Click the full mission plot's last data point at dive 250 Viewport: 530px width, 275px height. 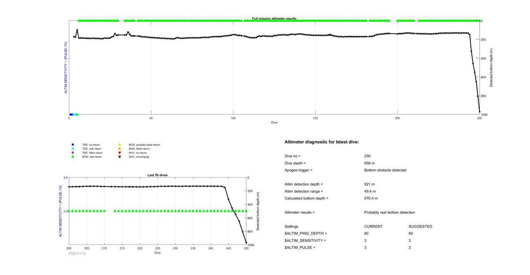pos(480,111)
